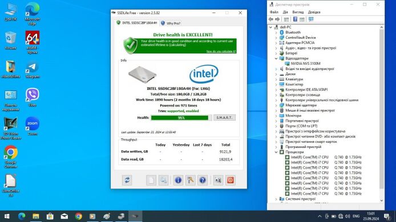Click the Device Manager vertical scrollbar

(x=382, y=109)
